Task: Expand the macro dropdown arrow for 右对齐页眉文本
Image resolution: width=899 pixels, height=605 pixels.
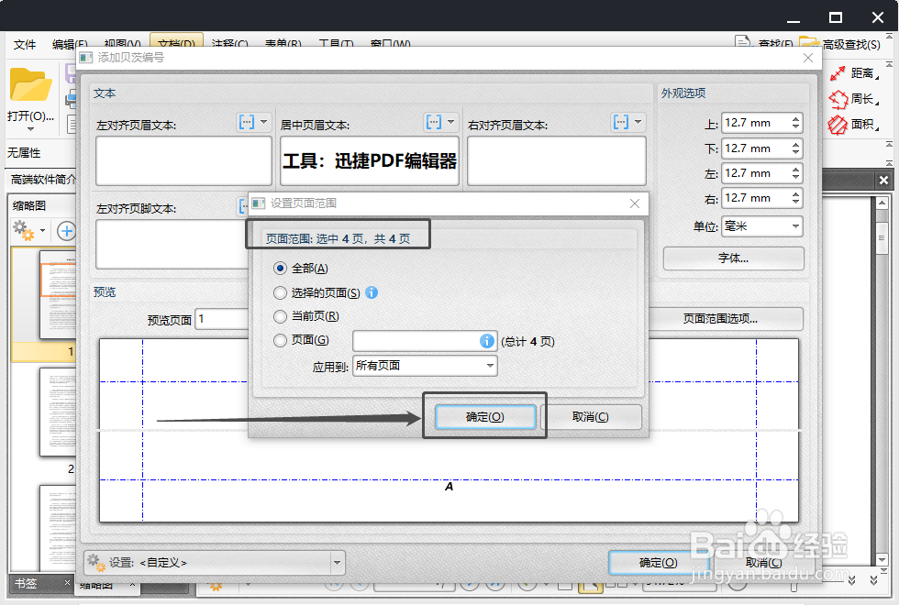Action: (x=638, y=122)
